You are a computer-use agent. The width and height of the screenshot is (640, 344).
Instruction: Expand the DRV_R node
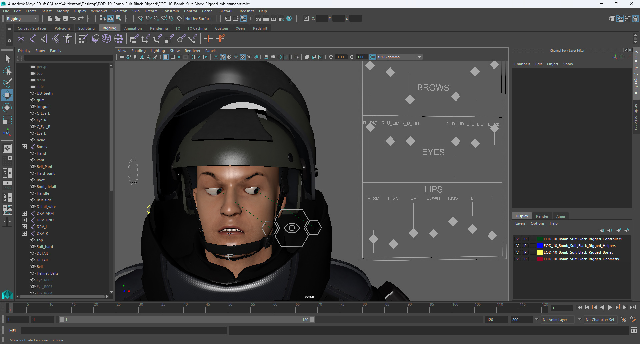(x=24, y=233)
